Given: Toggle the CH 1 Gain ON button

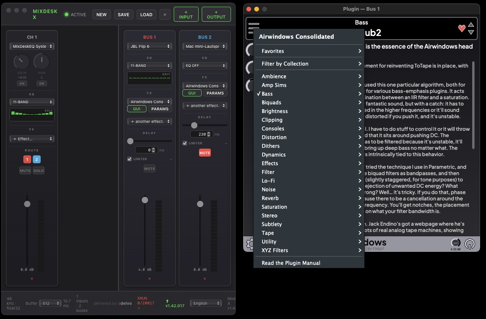Looking at the screenshot, I should coord(21,83).
